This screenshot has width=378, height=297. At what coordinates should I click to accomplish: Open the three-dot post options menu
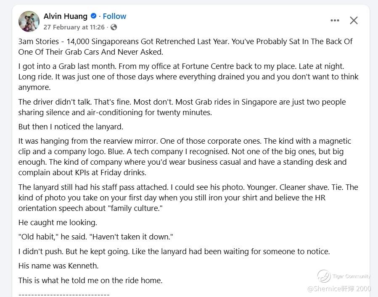[335, 21]
